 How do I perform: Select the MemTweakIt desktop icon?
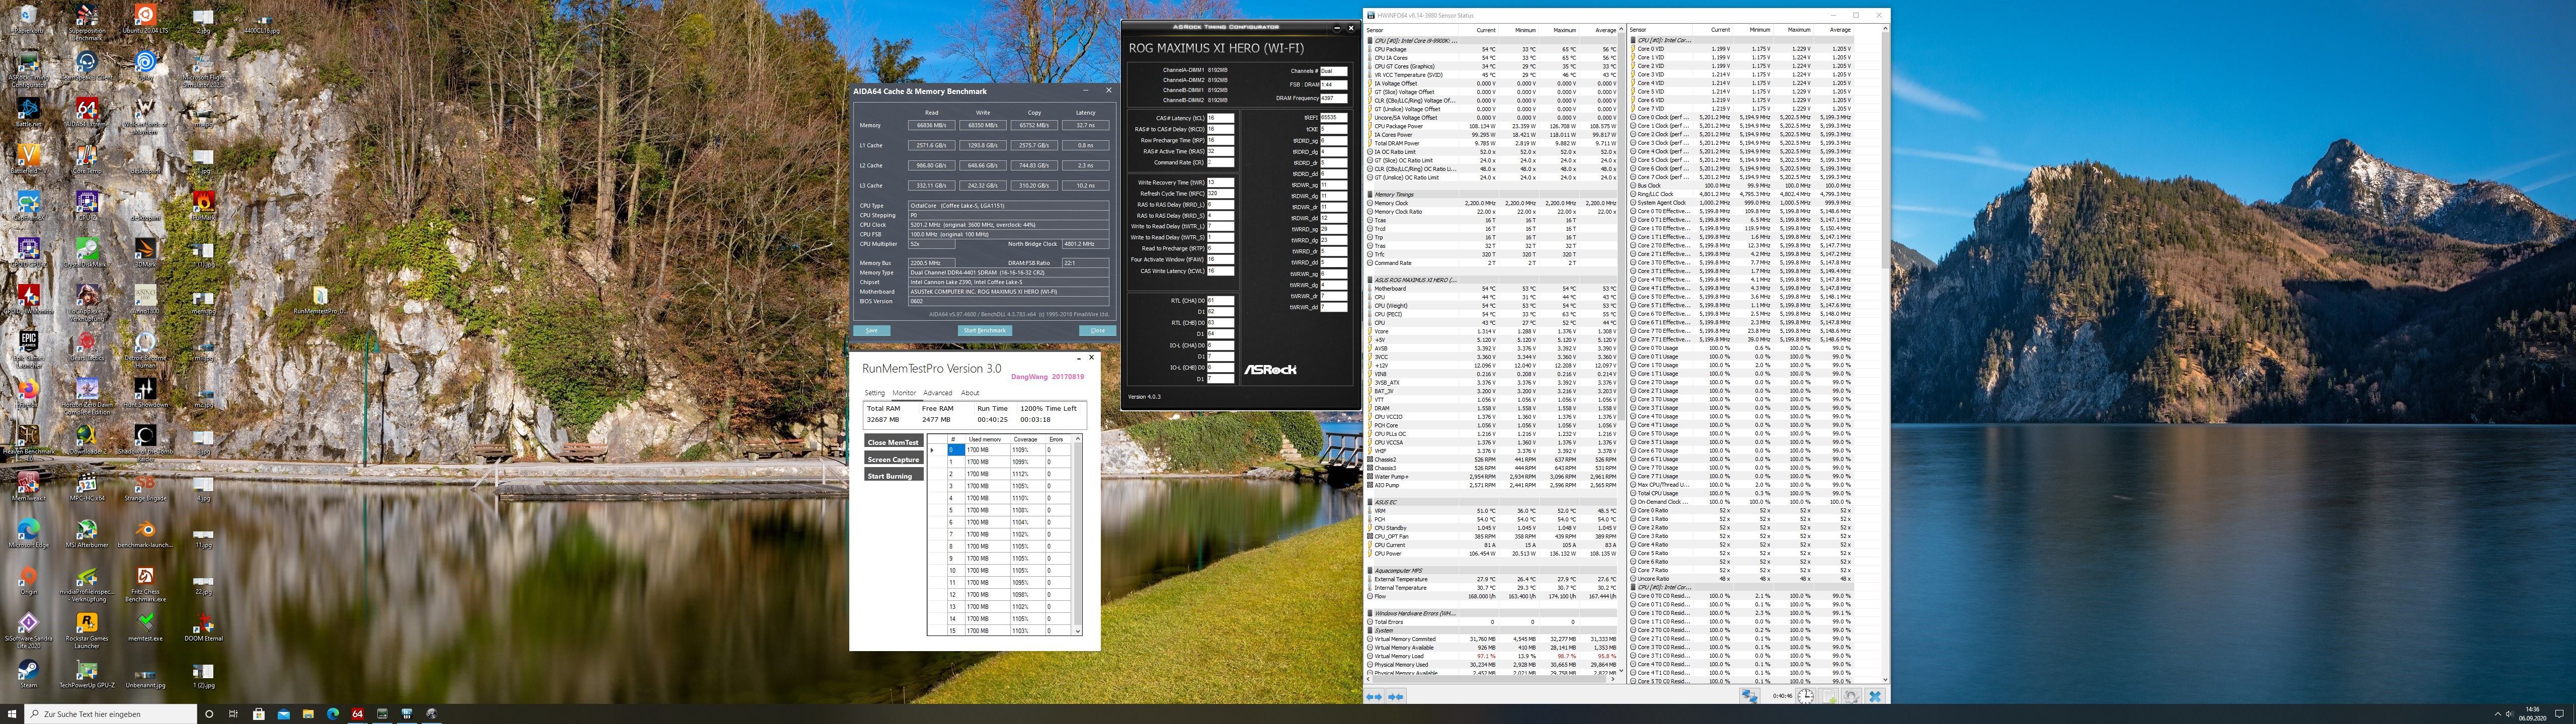tap(28, 486)
